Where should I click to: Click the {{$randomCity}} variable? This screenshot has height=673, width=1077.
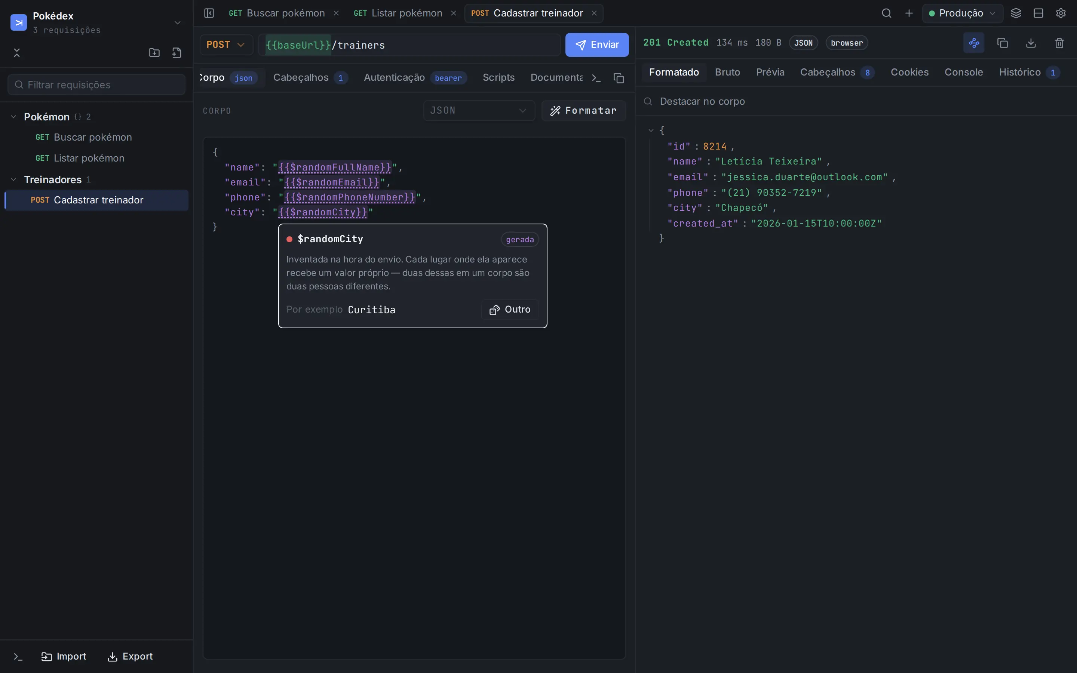tap(323, 212)
